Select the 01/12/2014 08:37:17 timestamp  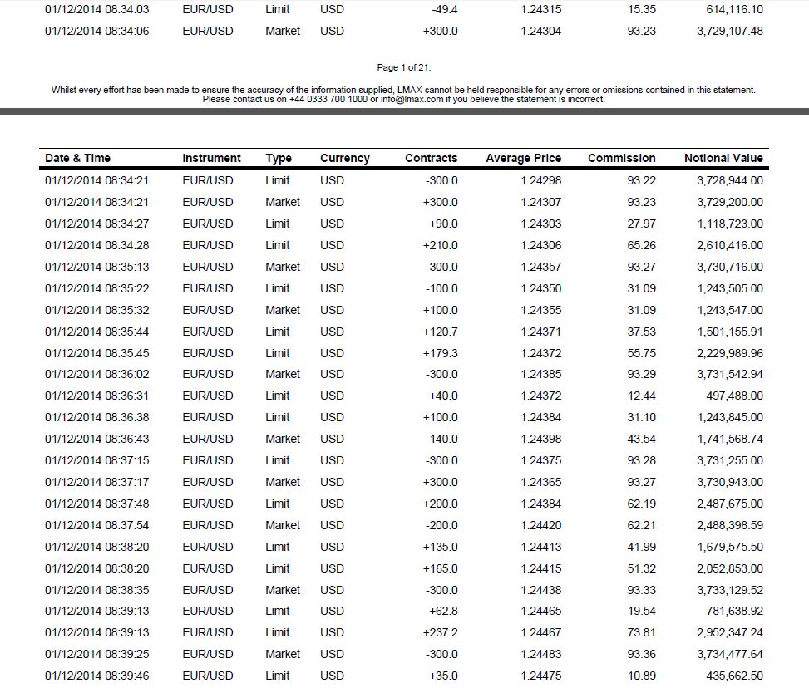click(97, 482)
